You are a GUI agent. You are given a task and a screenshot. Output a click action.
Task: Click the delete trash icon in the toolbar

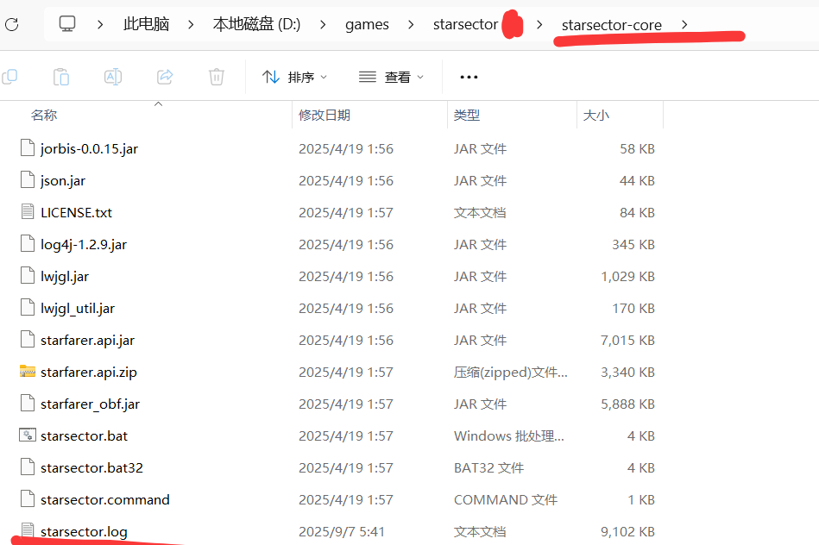[217, 77]
